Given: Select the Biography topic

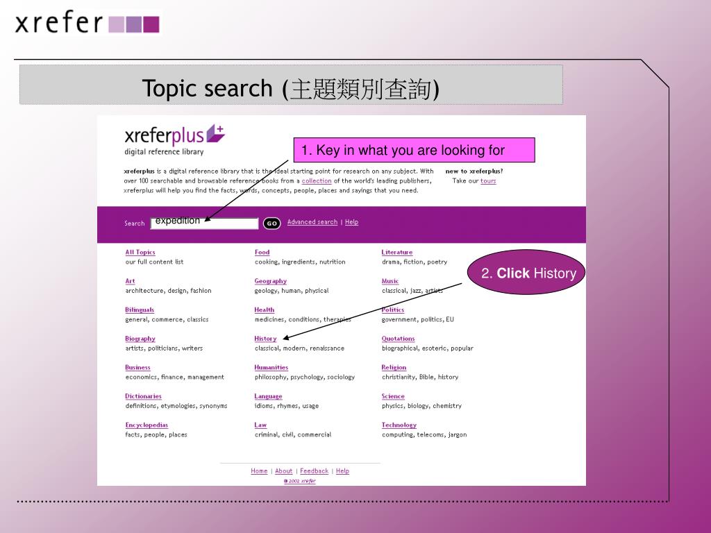Looking at the screenshot, I should coord(140,339).
